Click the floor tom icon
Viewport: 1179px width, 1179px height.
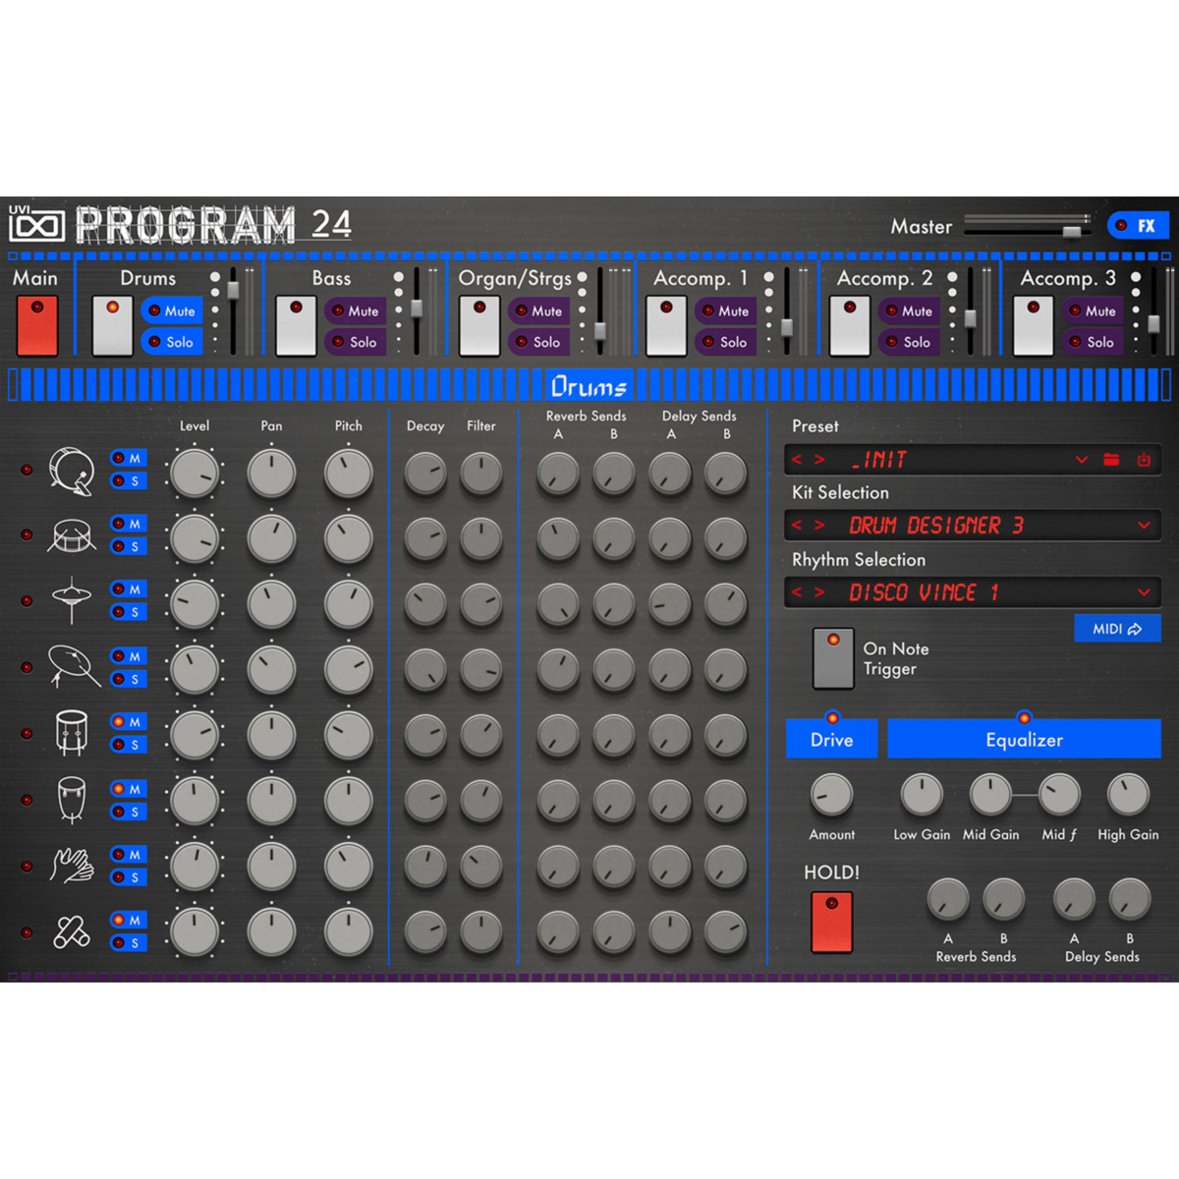click(x=71, y=733)
